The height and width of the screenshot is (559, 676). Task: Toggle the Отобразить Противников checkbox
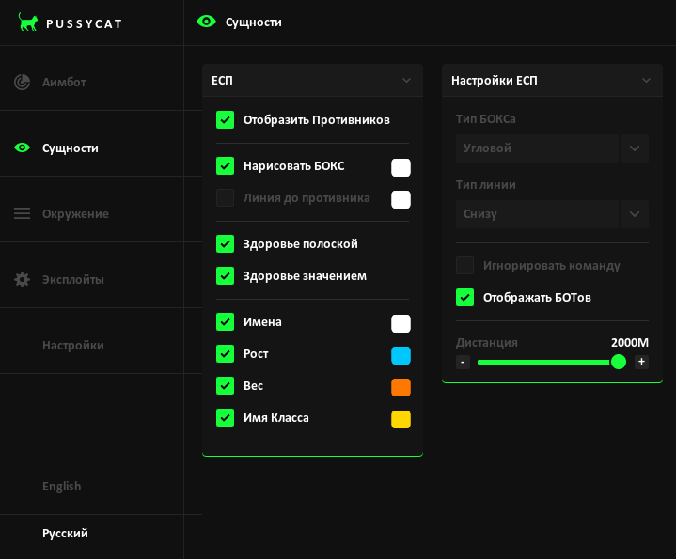(x=225, y=119)
